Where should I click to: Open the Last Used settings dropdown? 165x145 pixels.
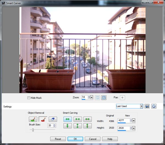coord(142,106)
